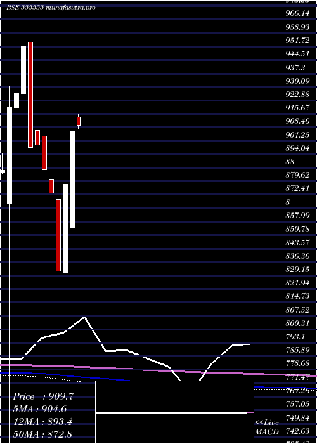Select the 901.25 price axis label
This screenshot has height=444, width=317.
pos(297,135)
